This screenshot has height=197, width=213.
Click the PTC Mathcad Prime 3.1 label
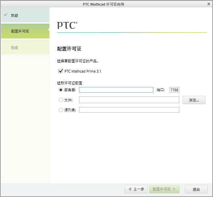(83, 71)
